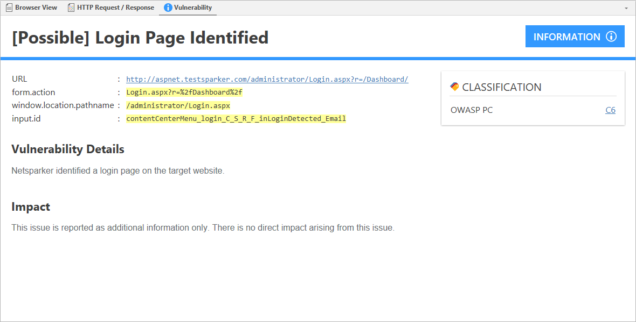Click the CLASSIFICATION panel header text
The width and height of the screenshot is (636, 322).
503,87
